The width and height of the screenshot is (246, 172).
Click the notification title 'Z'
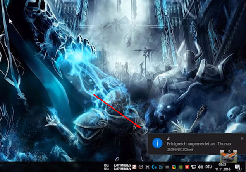pyautogui.click(x=169, y=138)
